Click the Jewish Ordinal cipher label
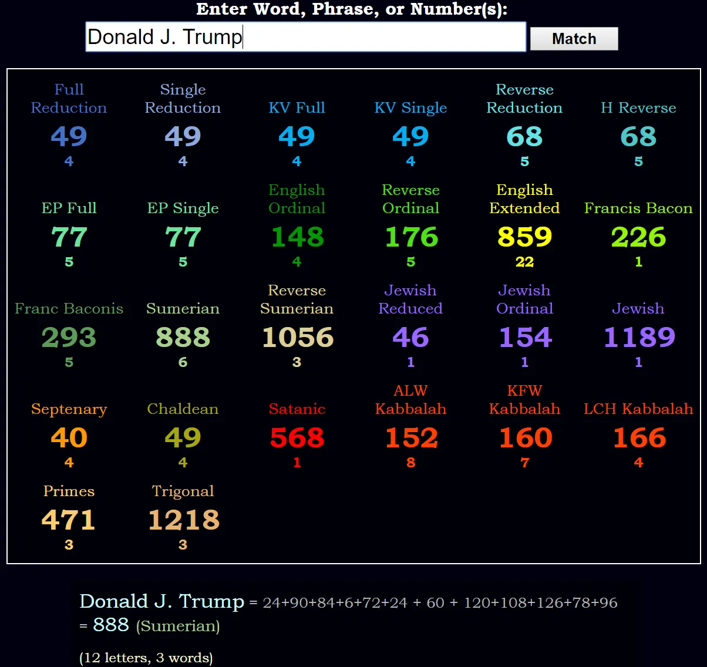Image resolution: width=707 pixels, height=667 pixels. click(524, 299)
